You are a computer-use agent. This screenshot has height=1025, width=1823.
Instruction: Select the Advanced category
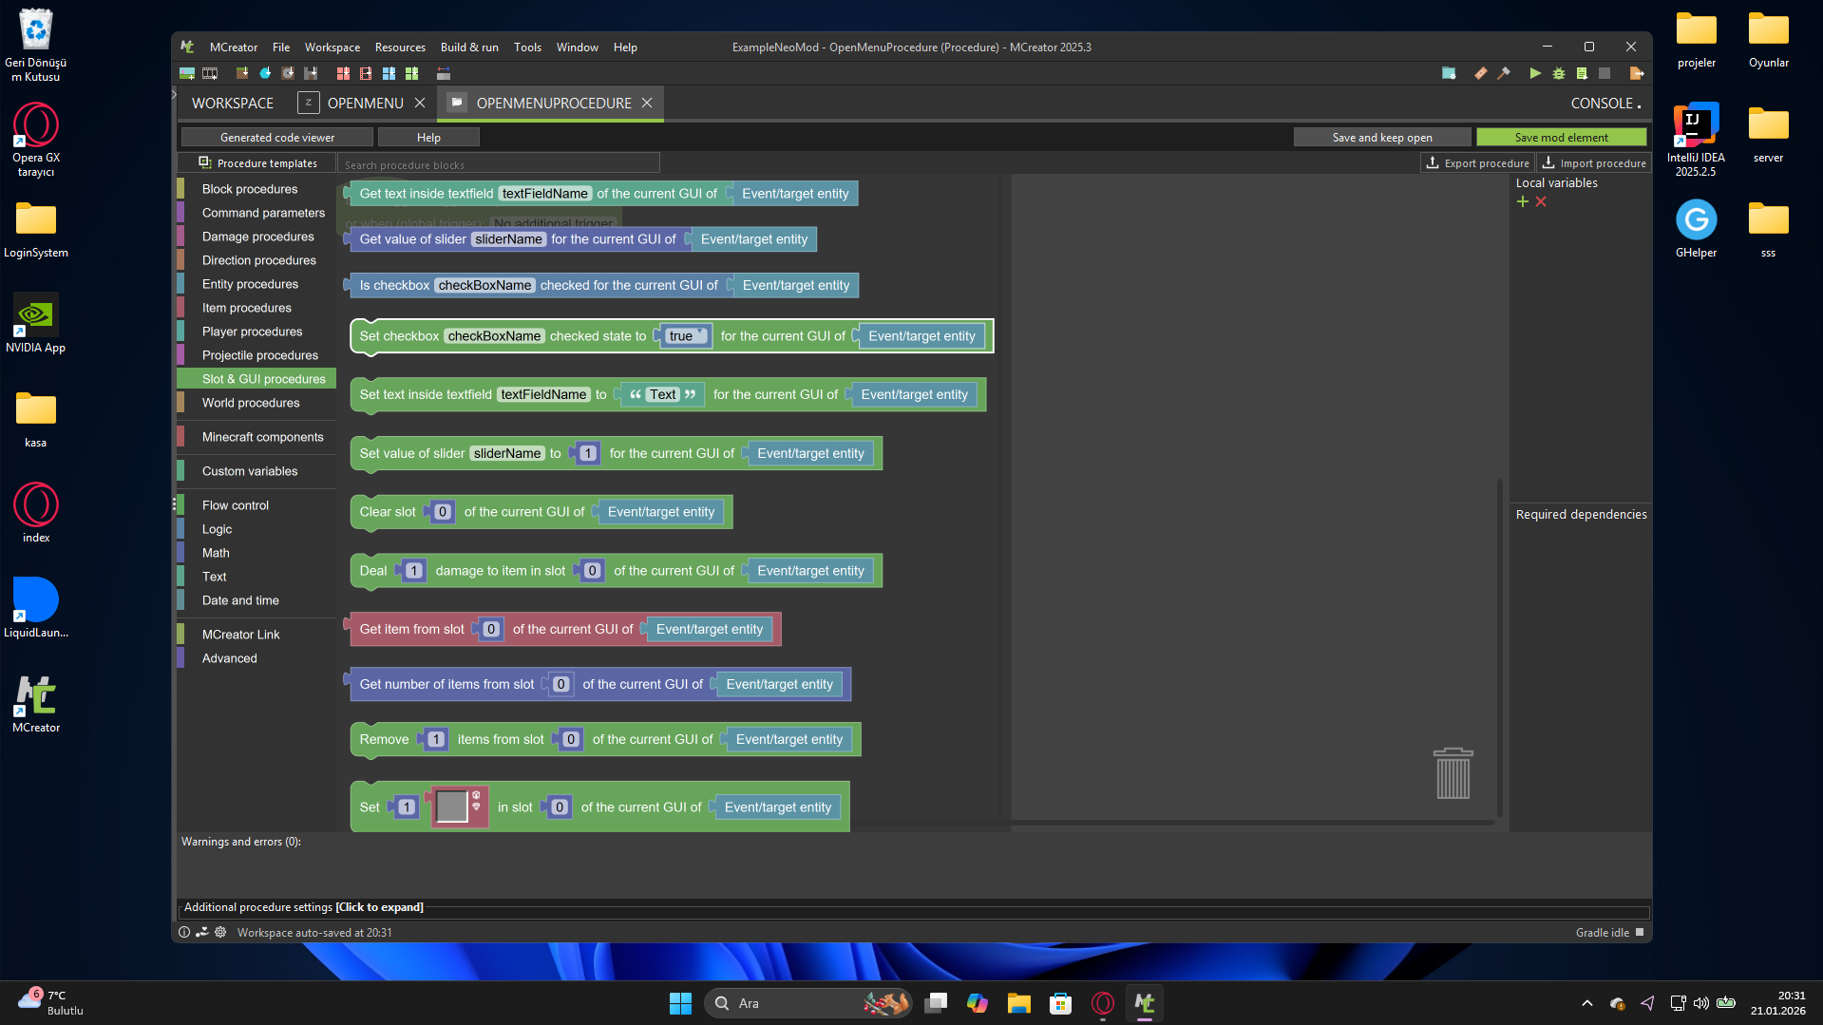256,658
